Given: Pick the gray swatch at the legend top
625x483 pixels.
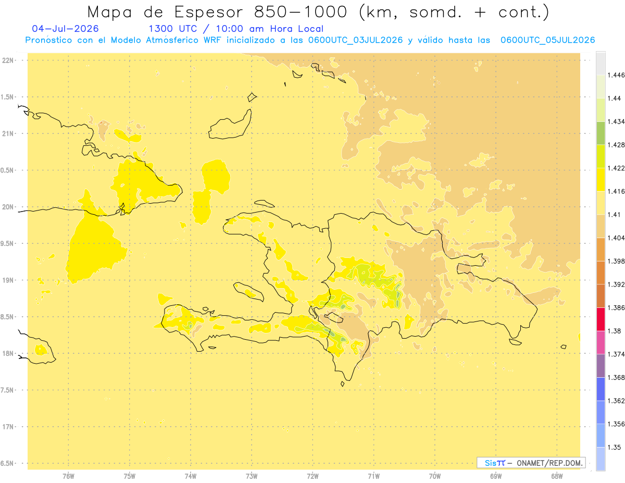Looking at the screenshot, I should (x=601, y=63).
